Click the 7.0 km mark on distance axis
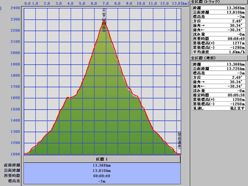The height and width of the screenshot is (186, 248). pyautogui.click(x=106, y=3)
